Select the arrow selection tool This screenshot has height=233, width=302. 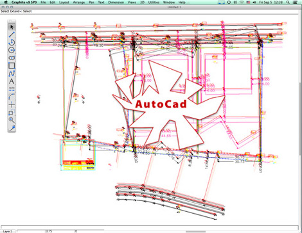point(12,27)
